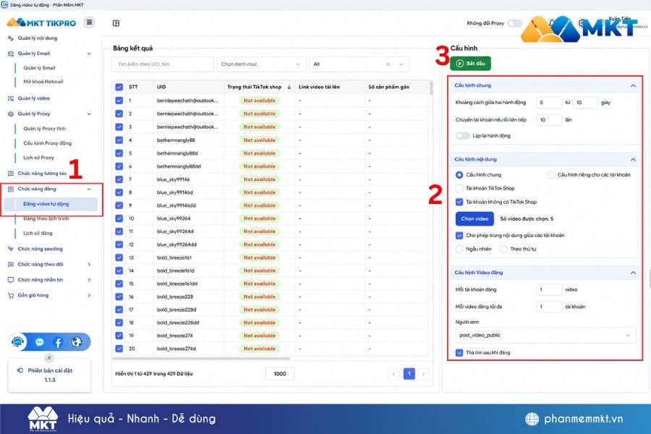Click the Chức năng đăng list icon

tap(11, 189)
